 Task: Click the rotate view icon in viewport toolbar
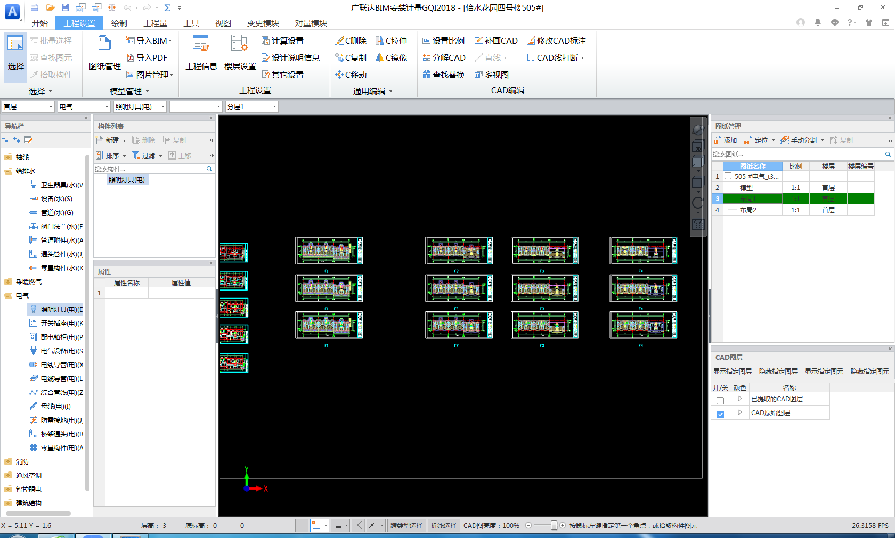click(698, 203)
